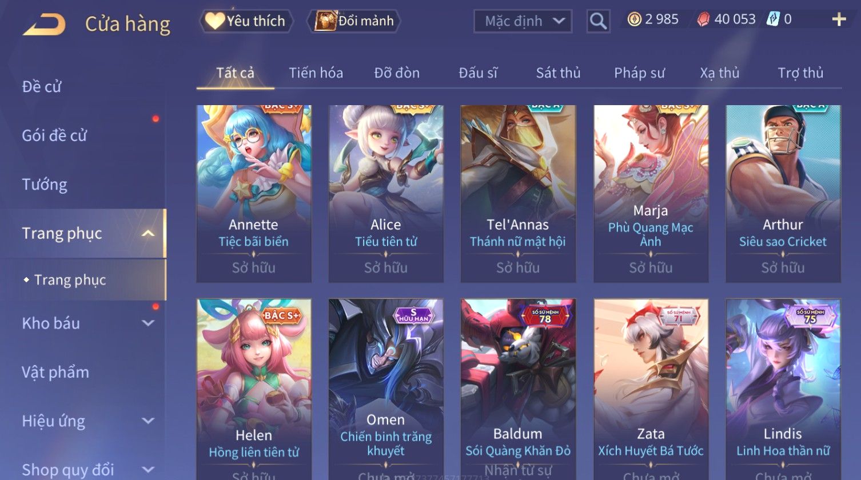The height and width of the screenshot is (480, 861).
Task: Switch to the Sát thủ tab
Action: click(558, 73)
